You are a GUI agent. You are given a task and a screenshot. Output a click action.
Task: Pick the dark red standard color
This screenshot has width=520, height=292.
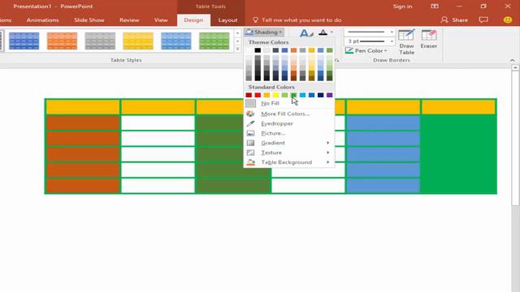(x=249, y=96)
